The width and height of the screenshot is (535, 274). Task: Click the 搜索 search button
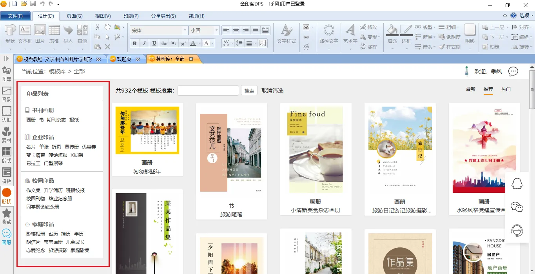[249, 91]
